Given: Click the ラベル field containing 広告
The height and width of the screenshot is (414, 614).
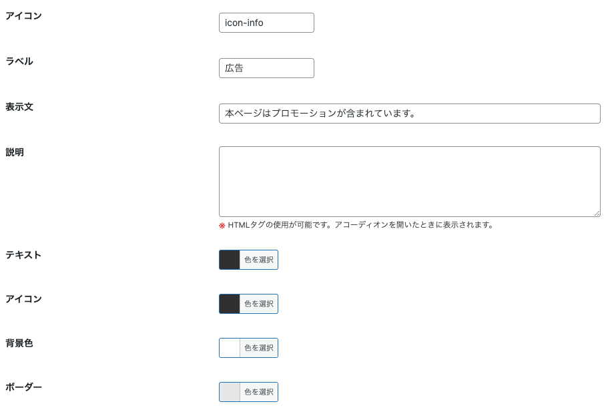Looking at the screenshot, I should coord(266,68).
